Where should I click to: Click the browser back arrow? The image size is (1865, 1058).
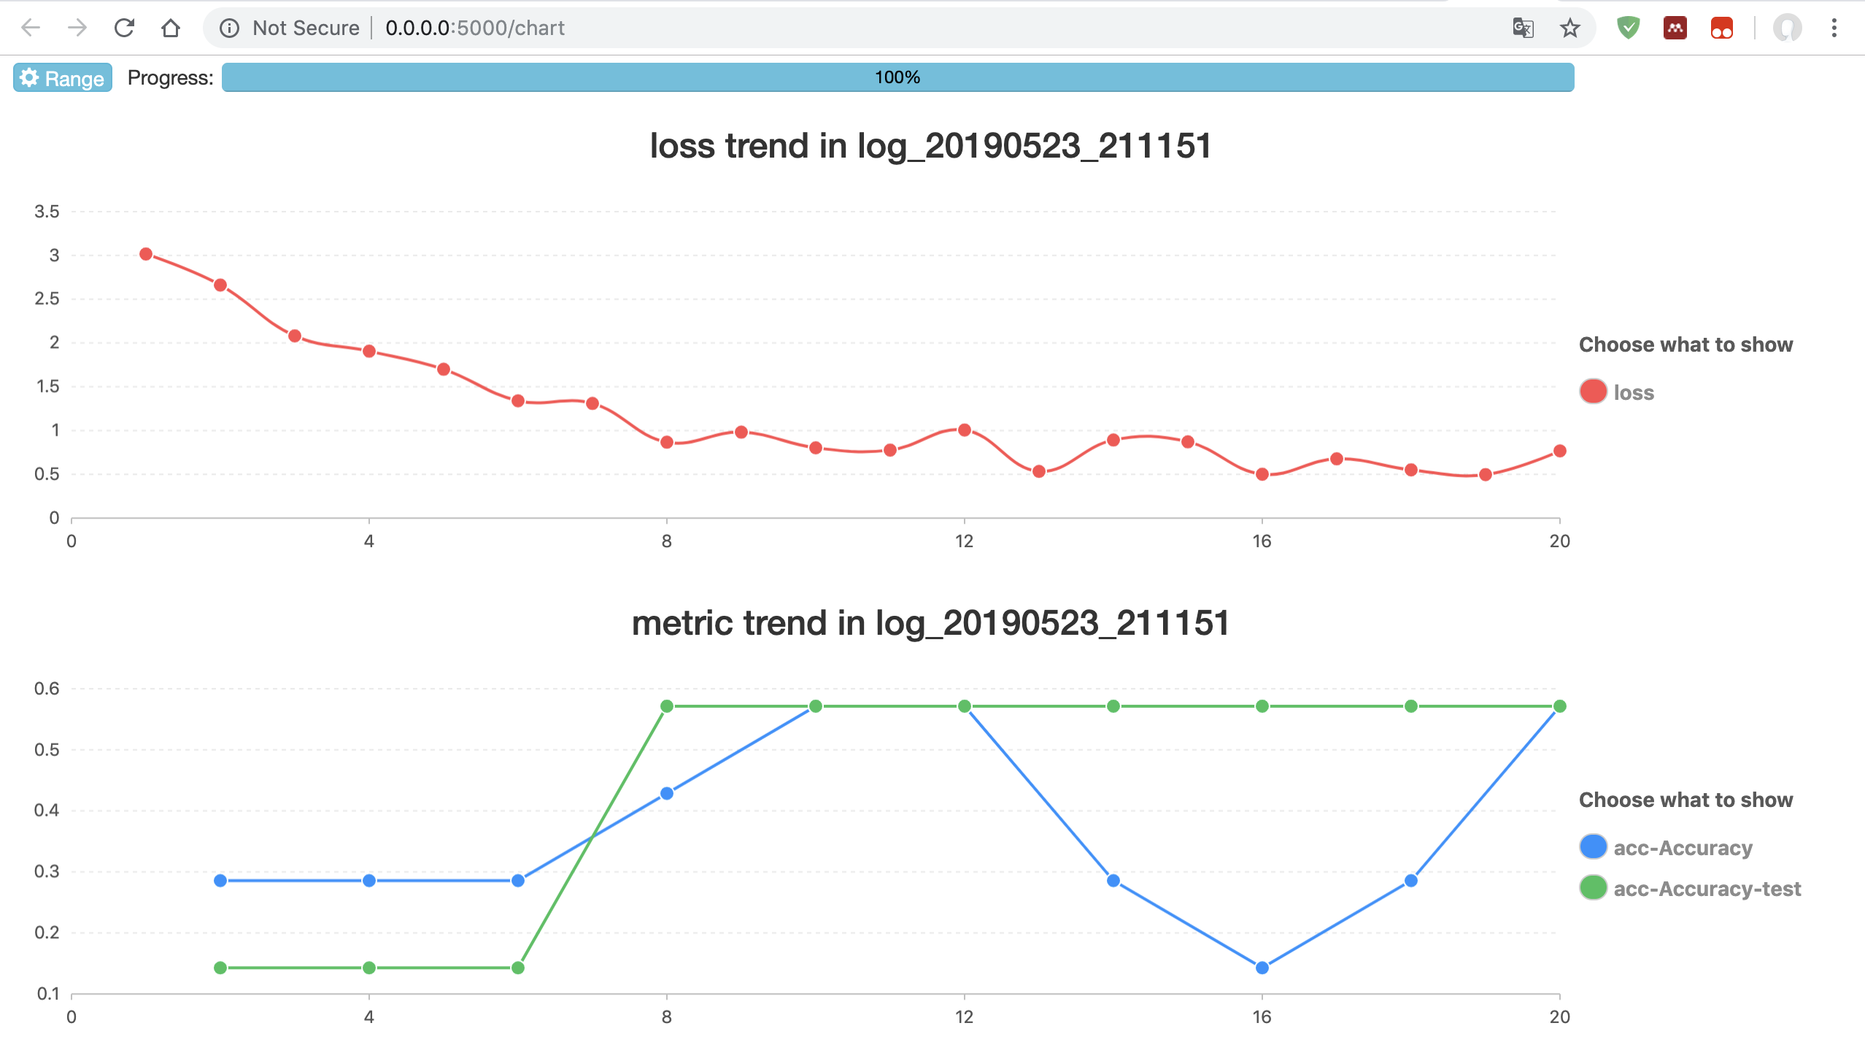click(x=30, y=28)
